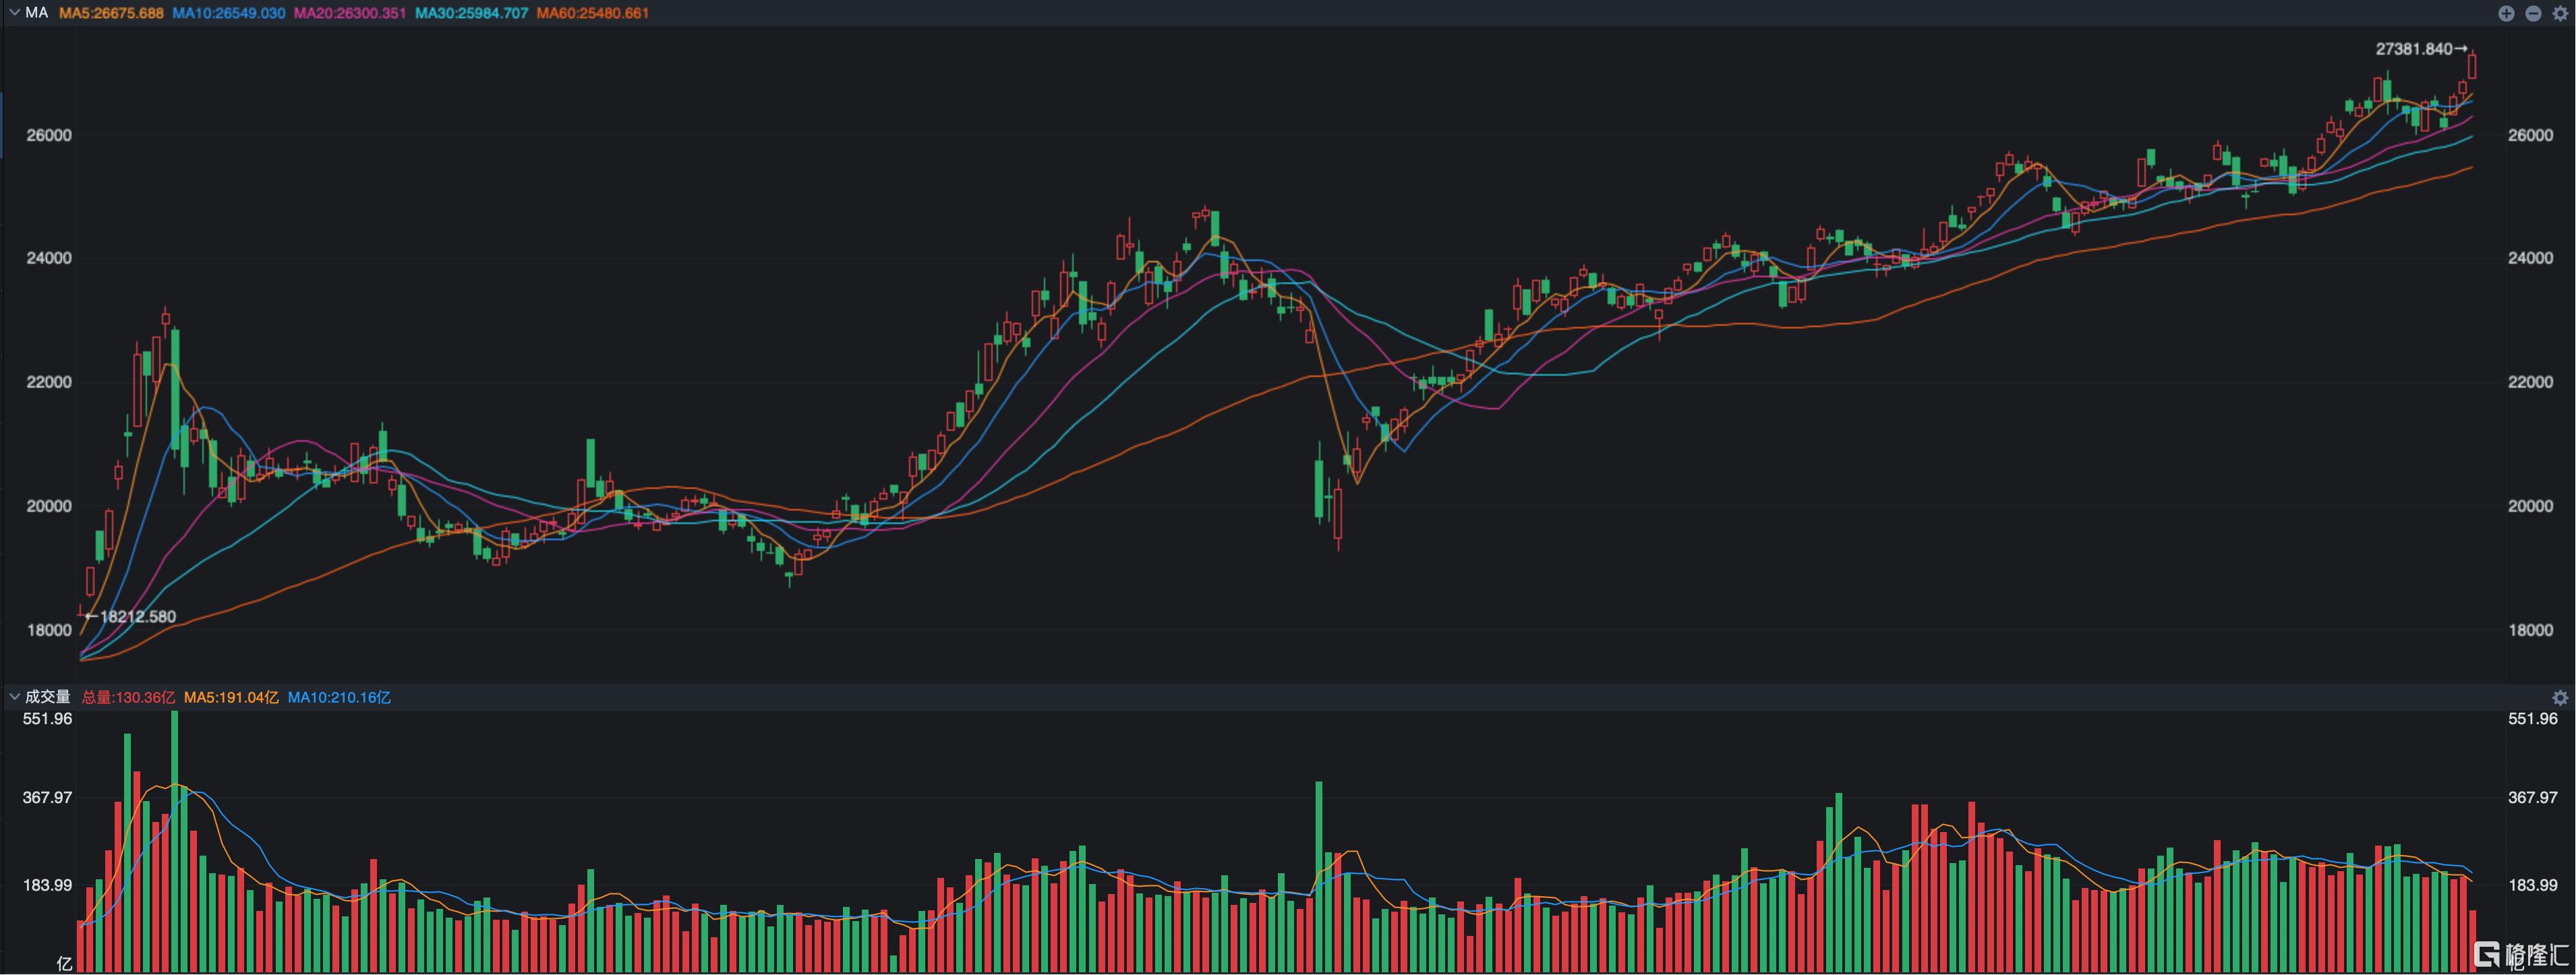Select the MA5 price legend value
The image size is (2576, 975).
click(x=111, y=13)
